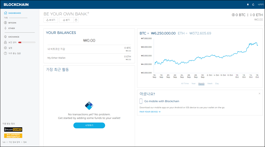Image resolution: width=265 pixels, height=147 pixels.
Task: Click the Bitcoin coin icon in sidebar
Action: pyautogui.click(x=5, y=23)
